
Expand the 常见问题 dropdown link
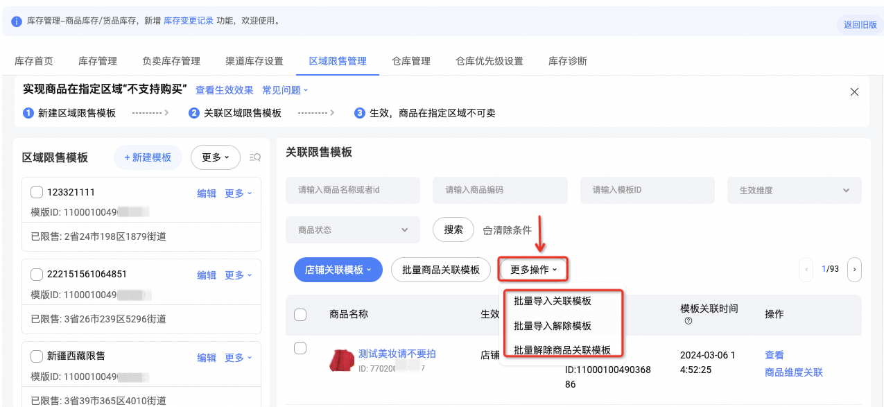point(285,90)
